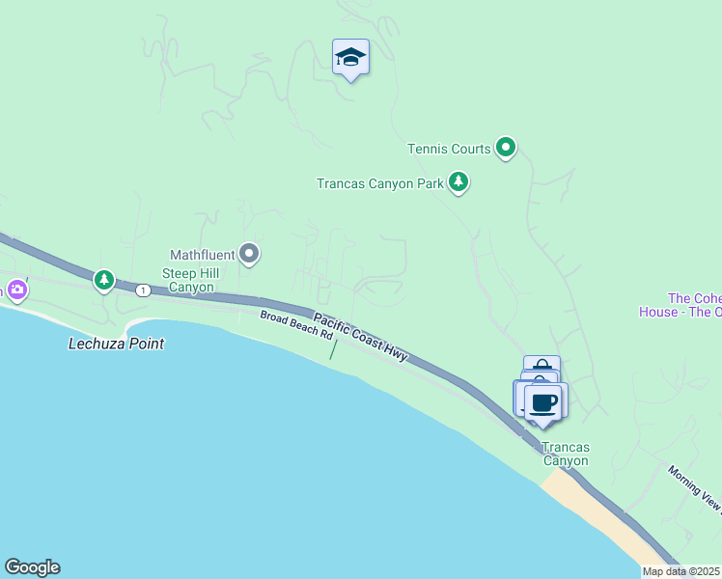Click the Tennis Courts text label
This screenshot has width=722, height=579.
pyautogui.click(x=449, y=150)
